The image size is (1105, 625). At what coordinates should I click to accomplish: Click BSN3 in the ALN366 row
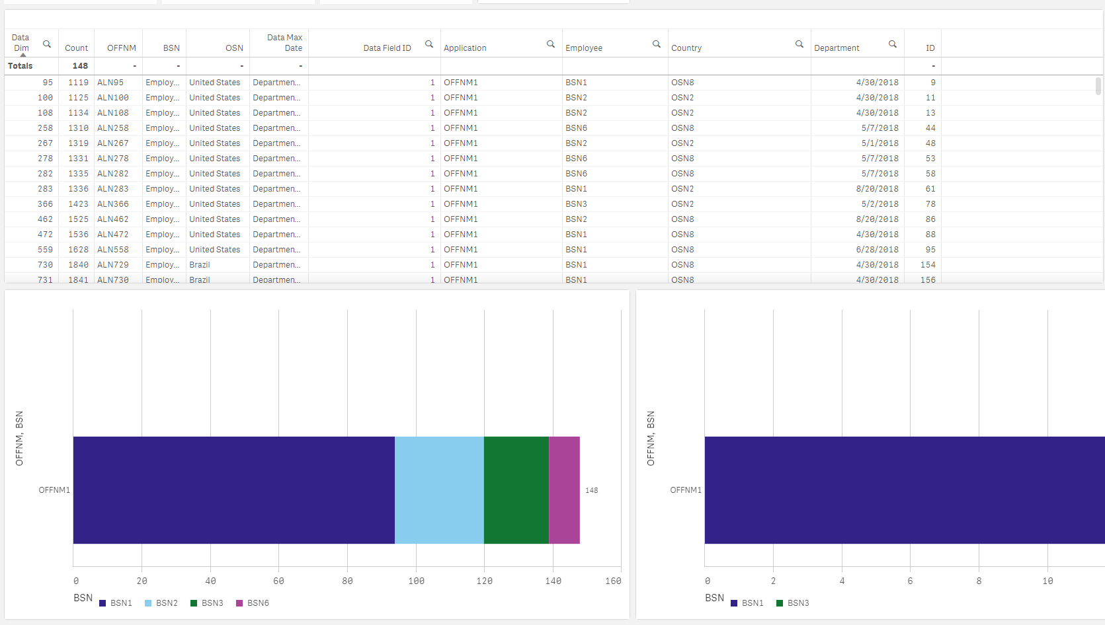pos(576,204)
